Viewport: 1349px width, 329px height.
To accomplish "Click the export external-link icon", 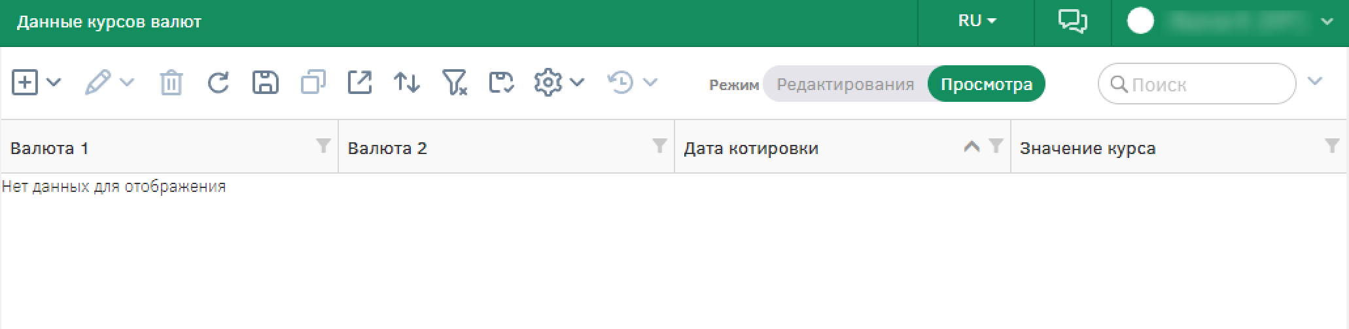I will (360, 83).
